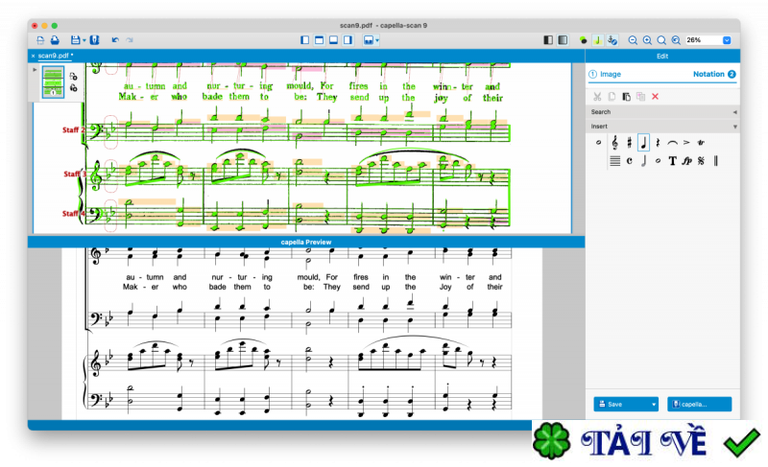This screenshot has width=768, height=467.
Task: Click the capella... export button
Action: (x=700, y=404)
